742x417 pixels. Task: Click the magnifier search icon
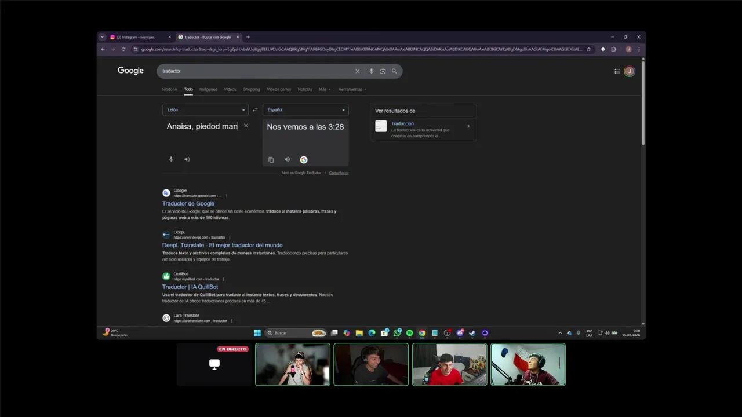click(394, 71)
